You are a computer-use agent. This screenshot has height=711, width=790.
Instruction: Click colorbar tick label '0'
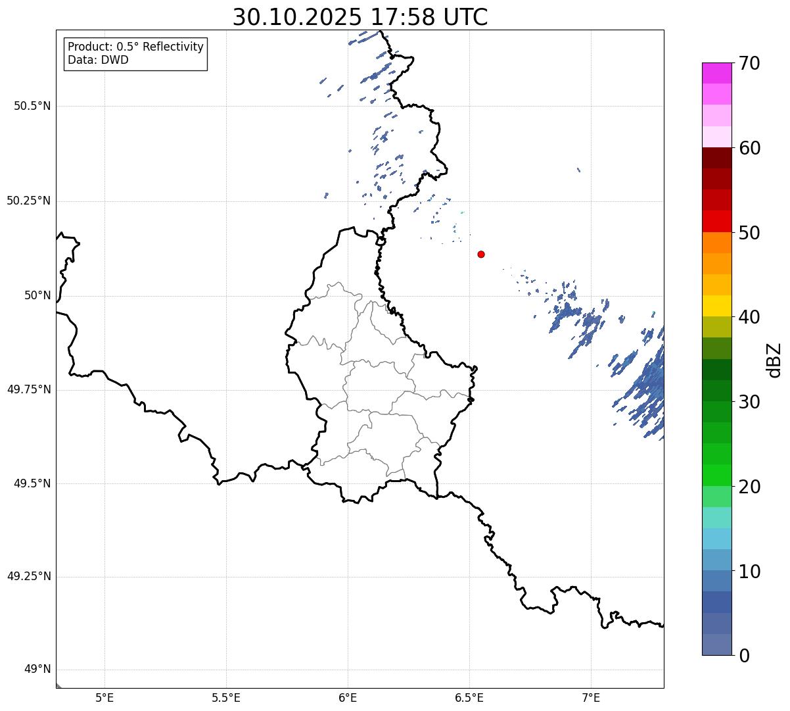pos(743,656)
